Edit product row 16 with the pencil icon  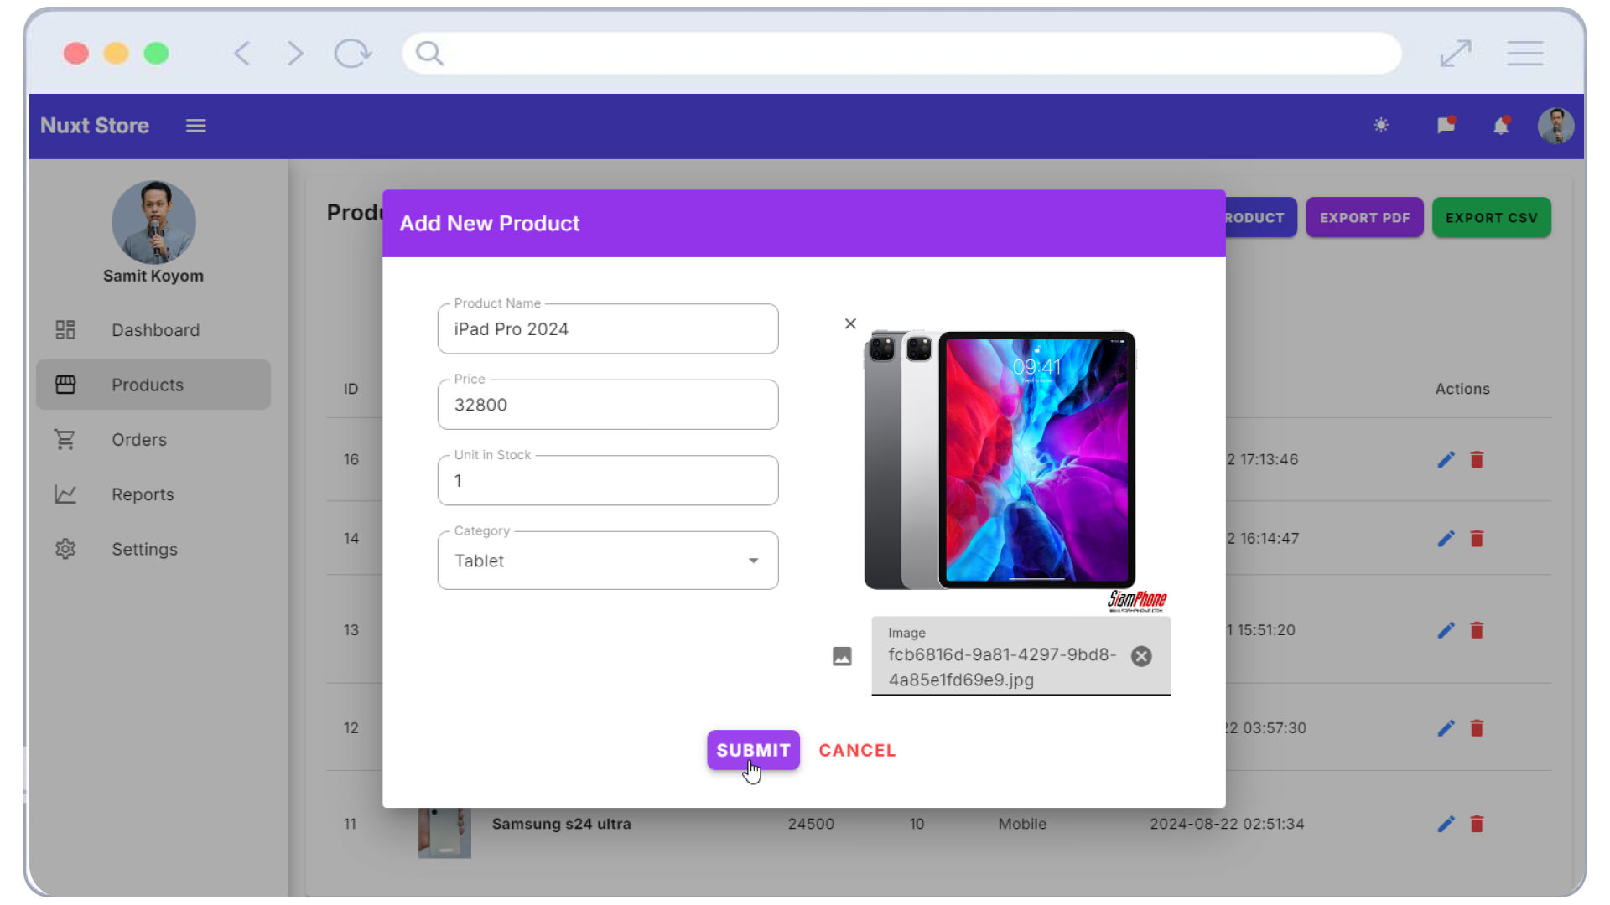click(x=1446, y=459)
